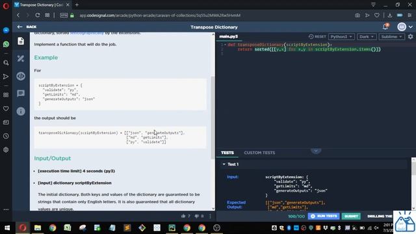The height and width of the screenshot is (234, 416).
Task: Open the info circle icon in sidebar
Action: pyautogui.click(x=21, y=111)
